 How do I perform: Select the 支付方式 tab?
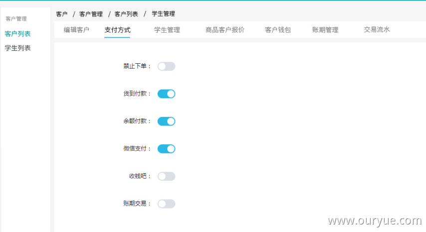pyautogui.click(x=117, y=30)
